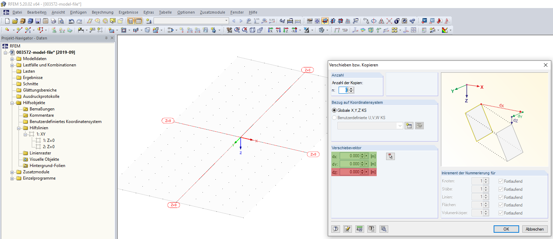Select guideline 2: Z=0 in tree
553x239 pixels.
click(x=49, y=147)
